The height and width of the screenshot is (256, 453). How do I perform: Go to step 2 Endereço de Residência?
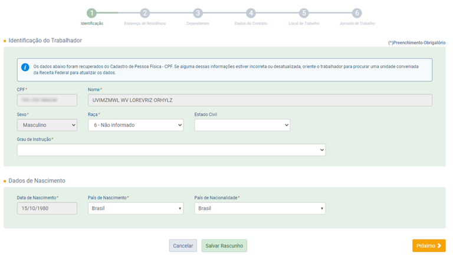point(145,13)
